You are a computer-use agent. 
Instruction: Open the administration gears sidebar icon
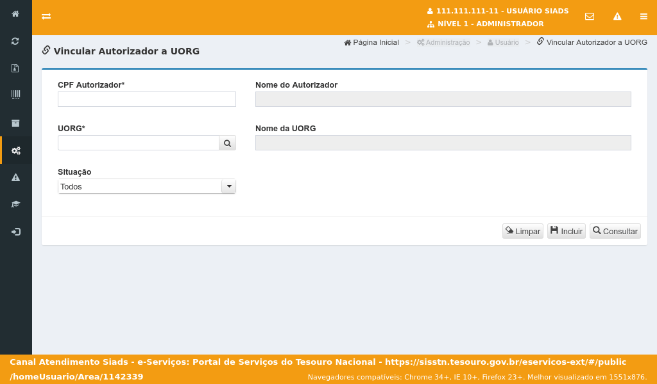(x=16, y=150)
